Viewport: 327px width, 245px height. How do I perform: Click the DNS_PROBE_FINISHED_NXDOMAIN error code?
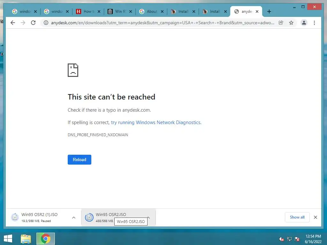click(98, 135)
